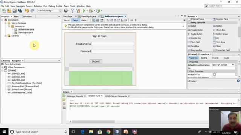Select Combo Box in the Palette
Viewport: 241px width, 135px height.
point(194,38)
